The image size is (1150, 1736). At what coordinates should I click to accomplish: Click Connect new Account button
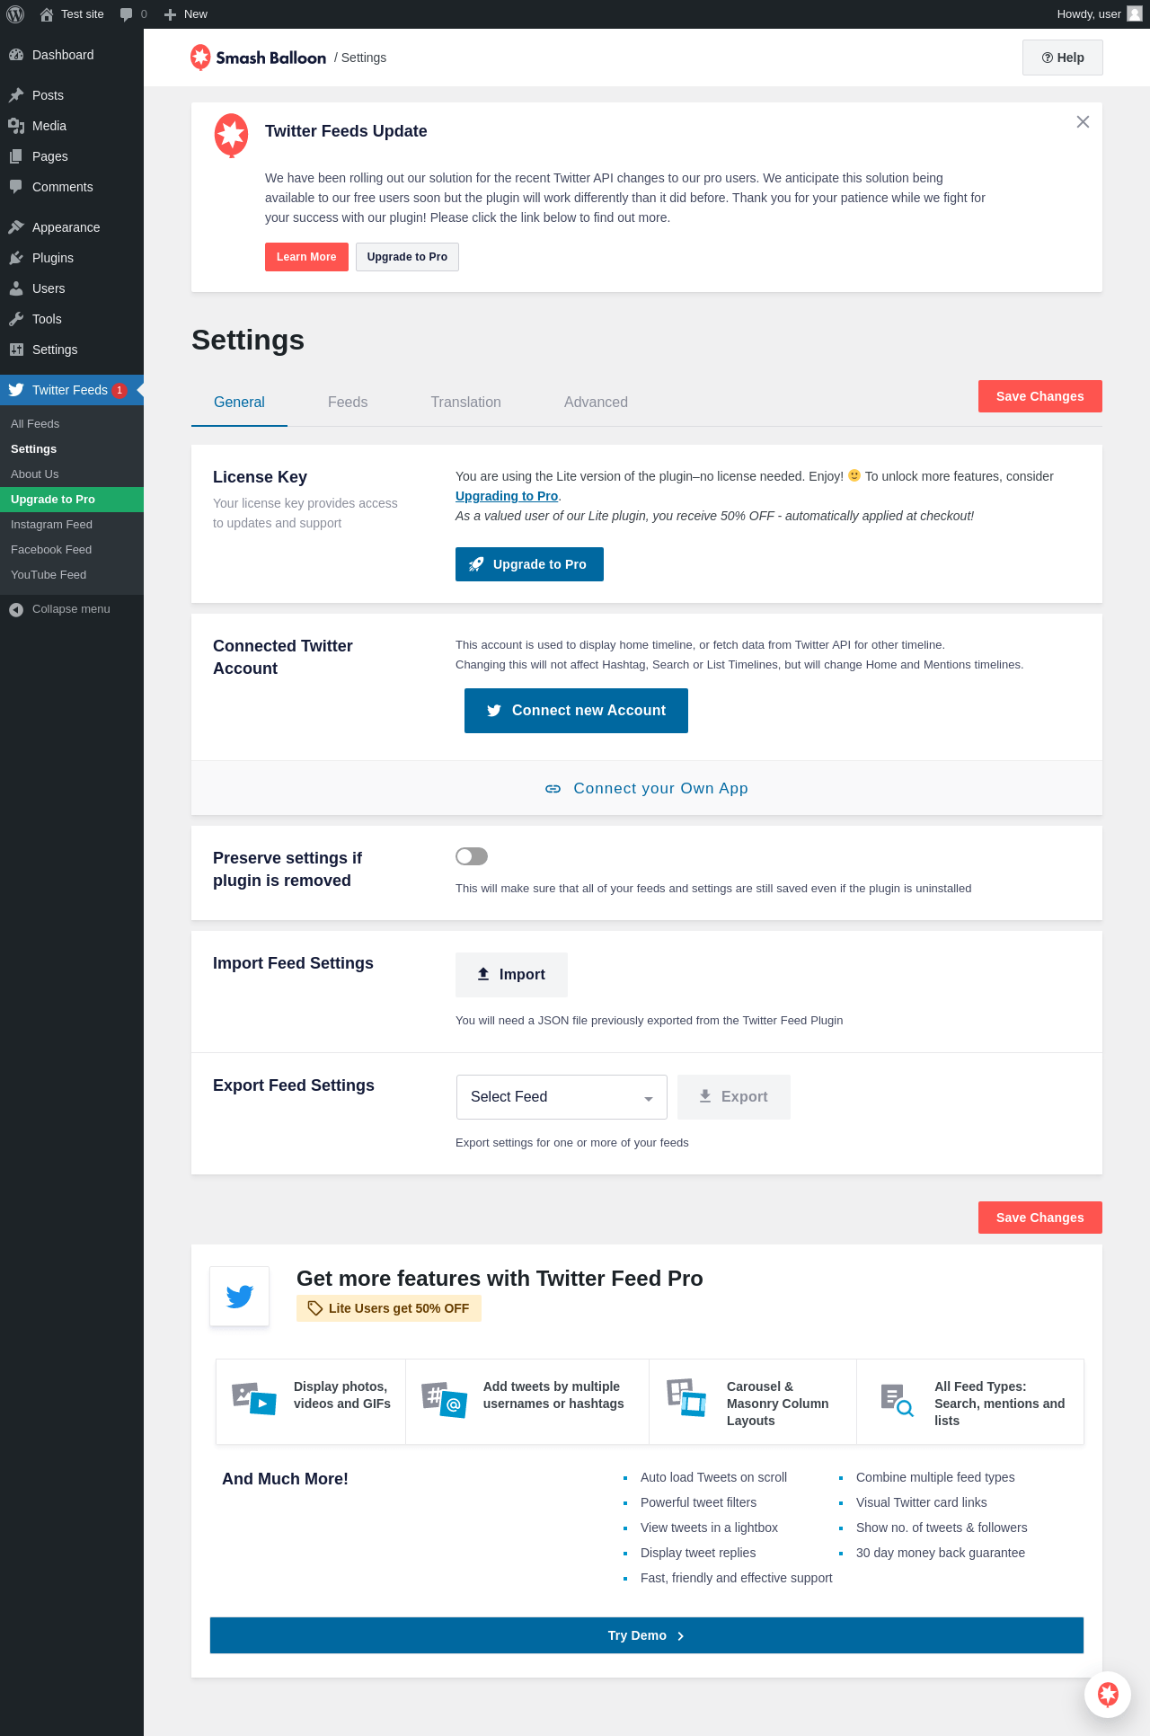[x=576, y=711]
